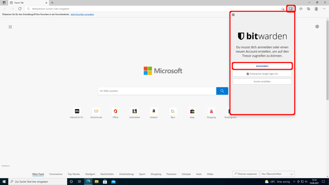Open the Favorites star list icon
This screenshot has height=185, width=329.
click(301, 9)
